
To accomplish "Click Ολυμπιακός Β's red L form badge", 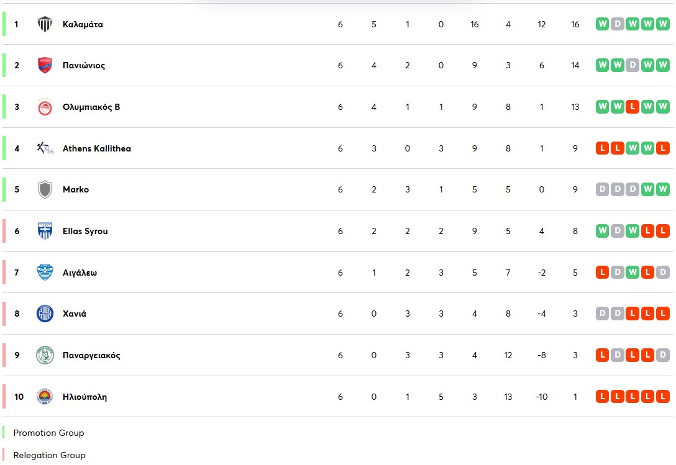I will [x=633, y=107].
